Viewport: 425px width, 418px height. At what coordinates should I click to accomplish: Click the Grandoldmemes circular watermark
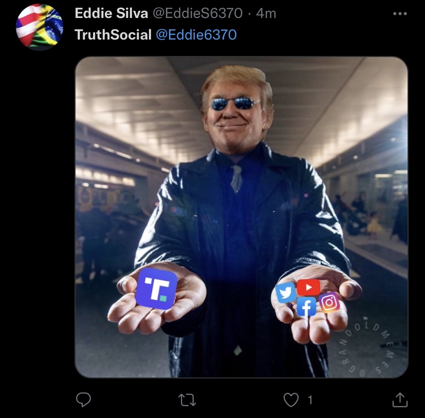point(366,347)
